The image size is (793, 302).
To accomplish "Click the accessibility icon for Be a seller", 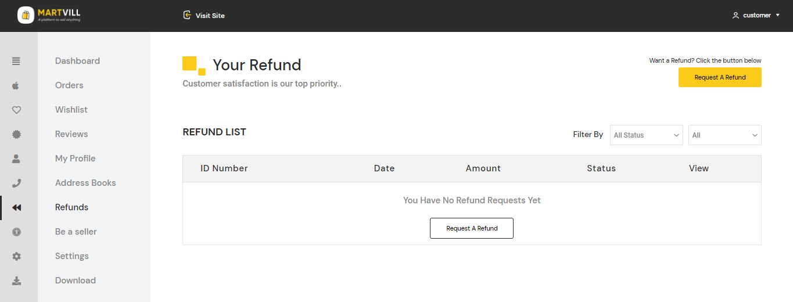I will (16, 232).
